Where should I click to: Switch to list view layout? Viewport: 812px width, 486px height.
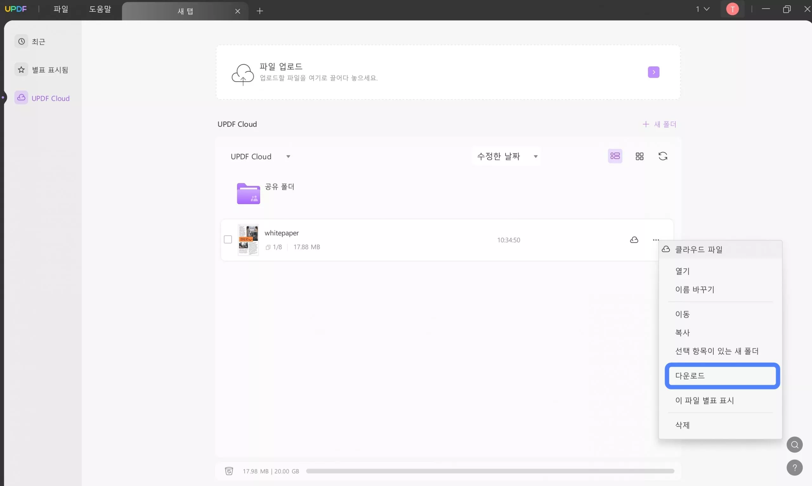(x=615, y=156)
